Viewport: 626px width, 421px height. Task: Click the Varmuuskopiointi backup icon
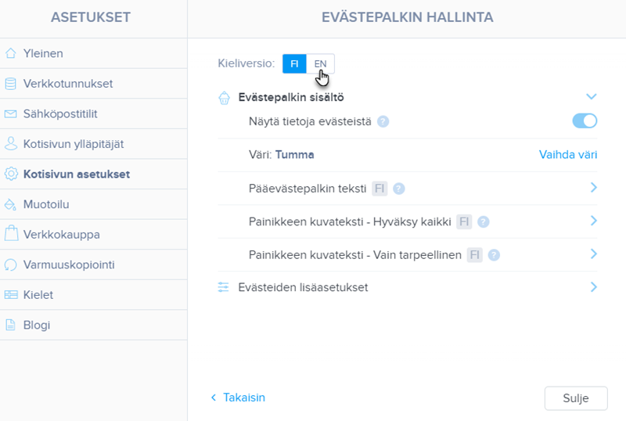10,264
